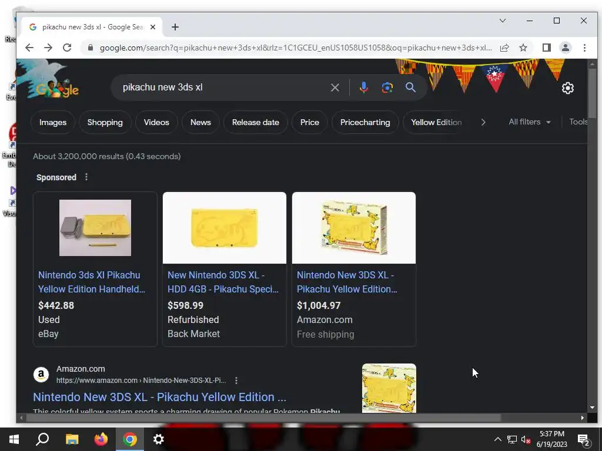The height and width of the screenshot is (451, 602).
Task: Go forward with the browser forward arrow
Action: (48, 48)
